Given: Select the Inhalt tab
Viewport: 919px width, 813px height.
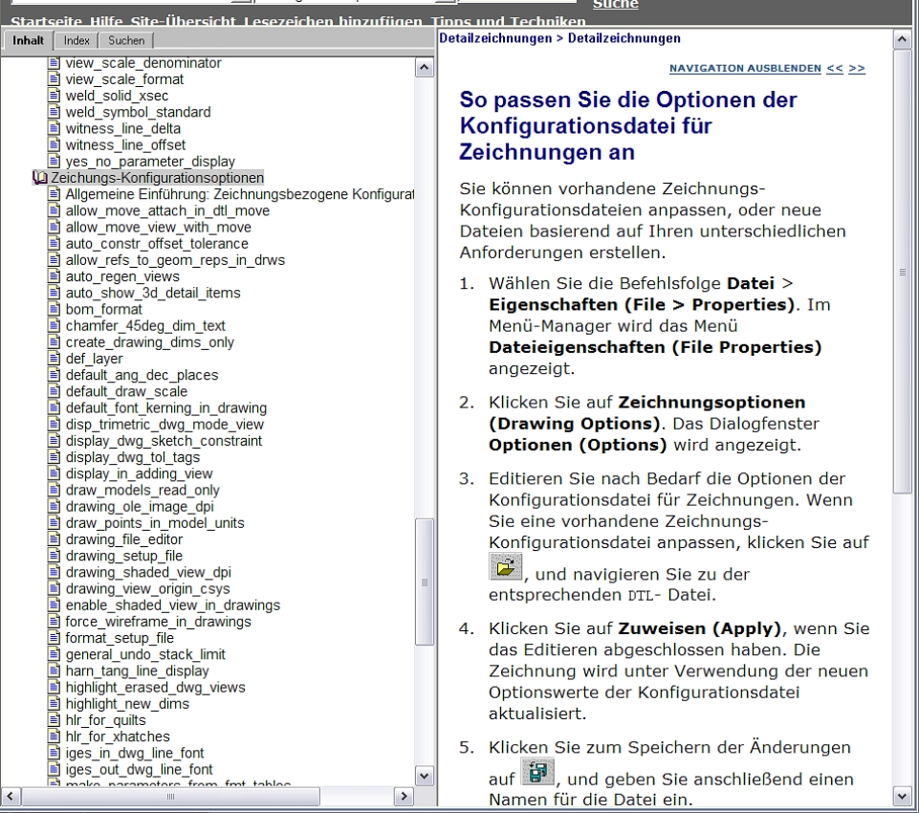Looking at the screenshot, I should point(28,40).
